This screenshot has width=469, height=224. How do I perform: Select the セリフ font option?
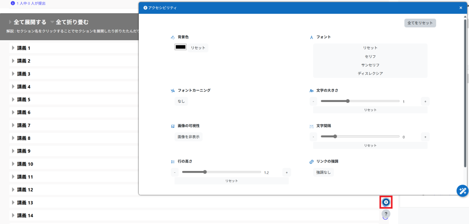tap(370, 56)
